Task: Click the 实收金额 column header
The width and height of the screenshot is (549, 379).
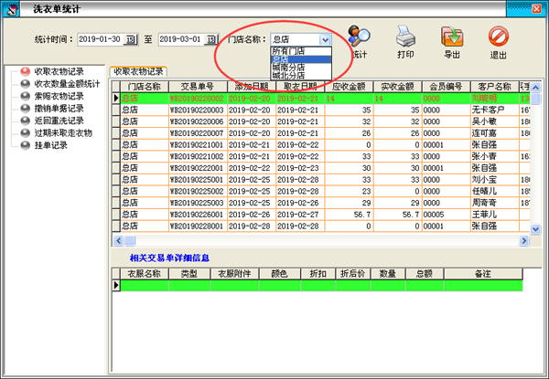Action: (x=399, y=85)
